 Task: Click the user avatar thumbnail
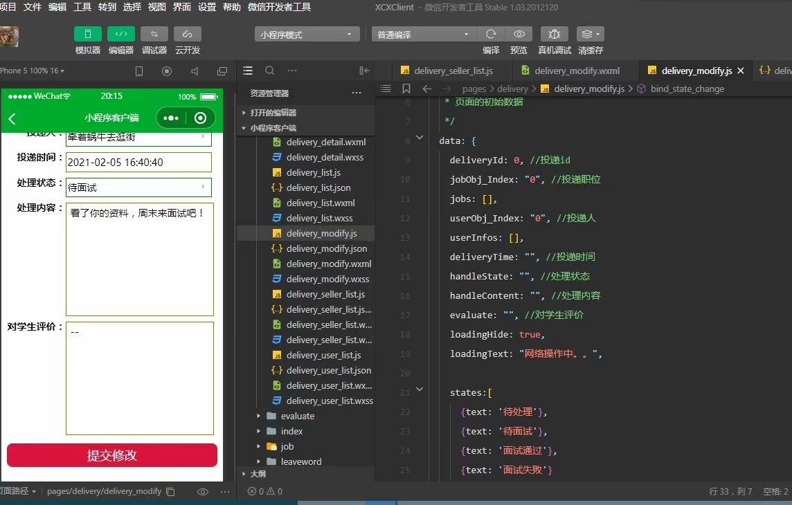(x=8, y=37)
